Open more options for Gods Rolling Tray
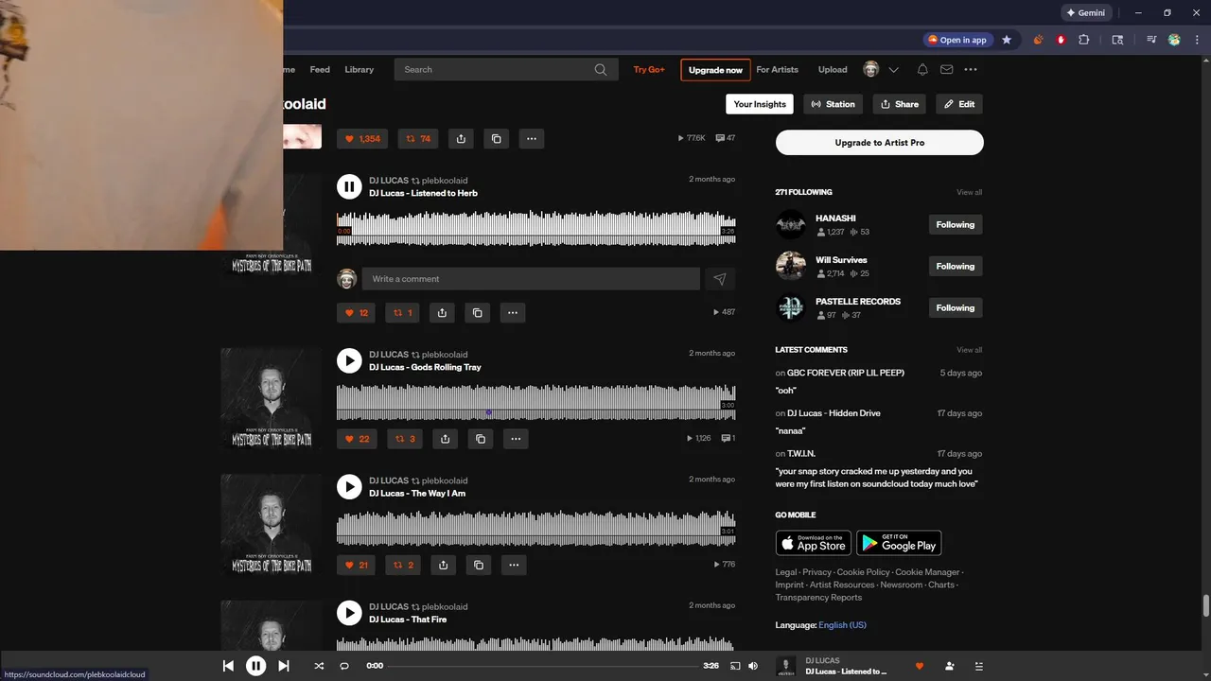 516,439
